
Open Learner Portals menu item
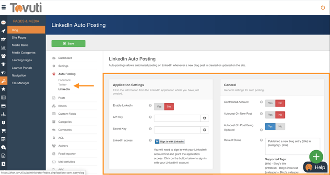[22, 68]
